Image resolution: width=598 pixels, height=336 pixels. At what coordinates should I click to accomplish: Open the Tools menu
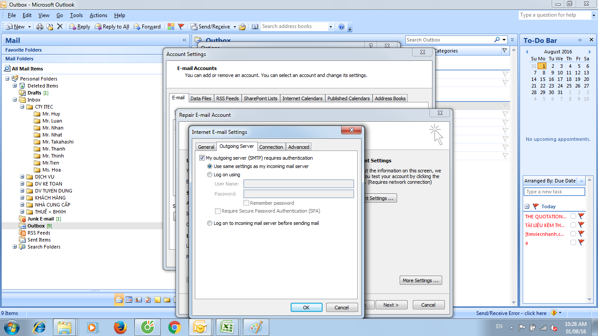[x=77, y=15]
